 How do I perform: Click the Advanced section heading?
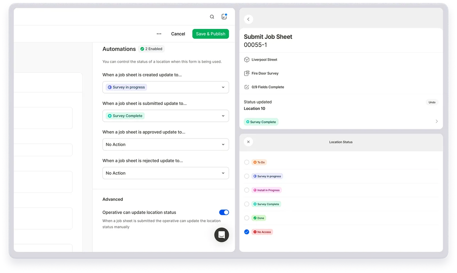113,199
